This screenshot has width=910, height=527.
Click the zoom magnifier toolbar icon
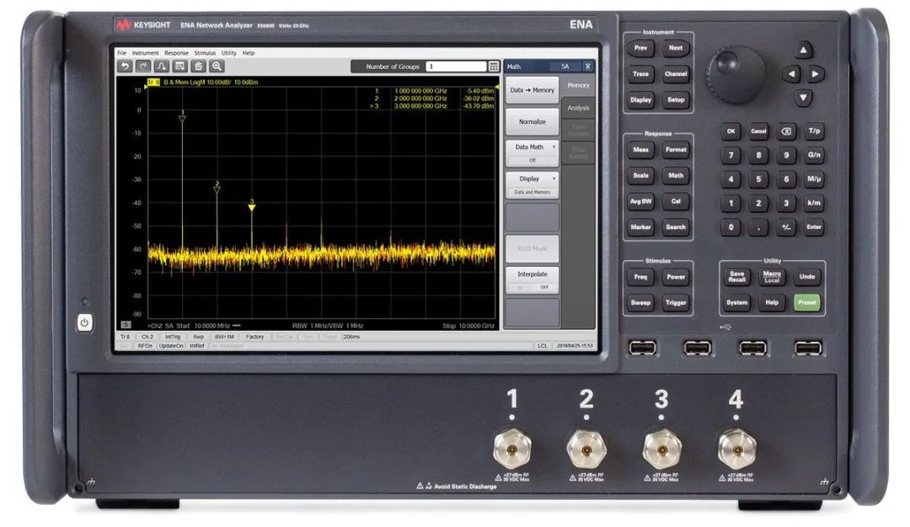click(217, 67)
